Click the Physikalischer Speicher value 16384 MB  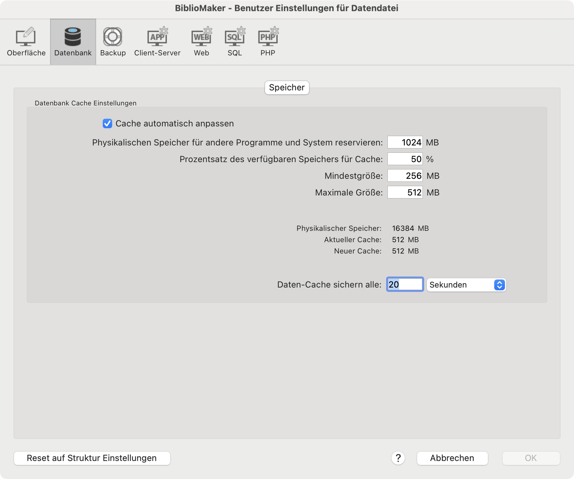coord(410,228)
